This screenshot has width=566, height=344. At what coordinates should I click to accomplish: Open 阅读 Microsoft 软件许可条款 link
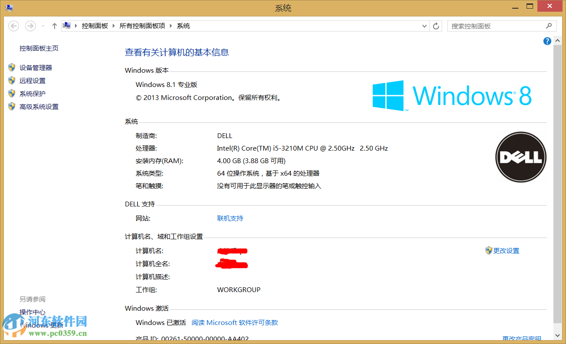234,322
